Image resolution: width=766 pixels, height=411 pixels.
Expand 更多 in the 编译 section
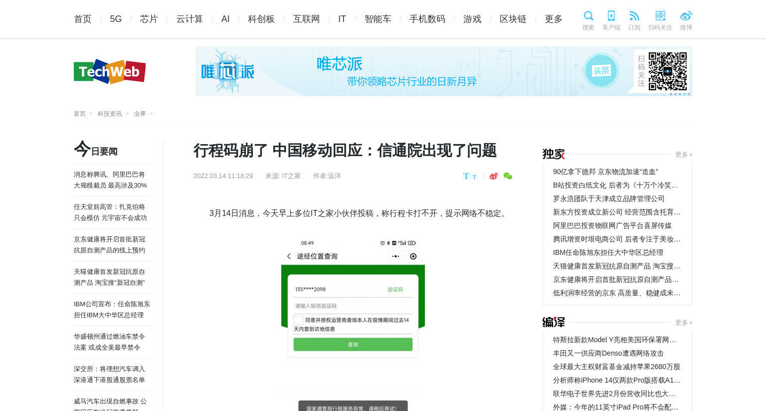(683, 323)
